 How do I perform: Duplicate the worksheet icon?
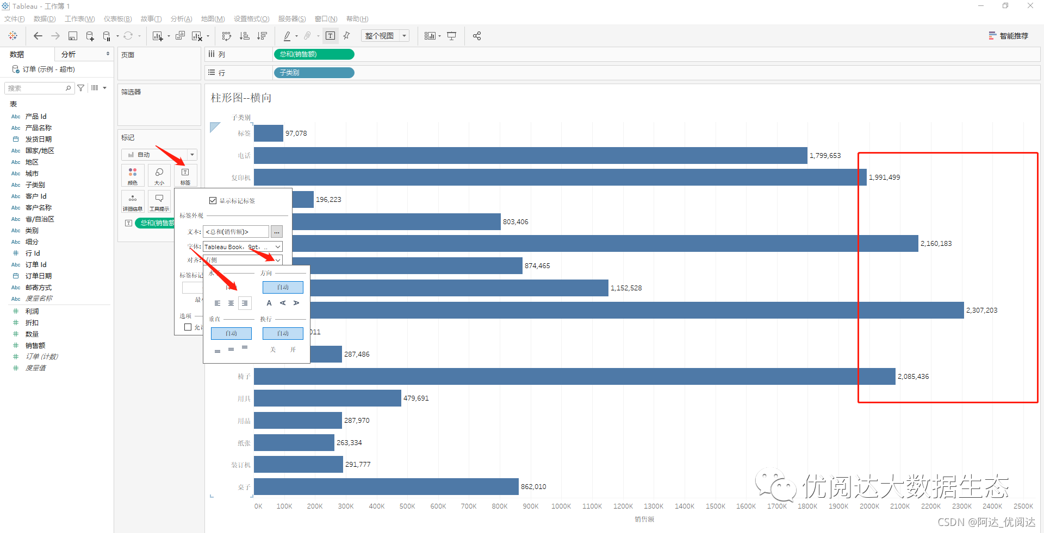[180, 36]
